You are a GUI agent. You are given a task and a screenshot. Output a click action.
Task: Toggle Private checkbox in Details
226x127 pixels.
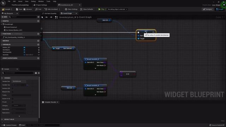coord(13,102)
